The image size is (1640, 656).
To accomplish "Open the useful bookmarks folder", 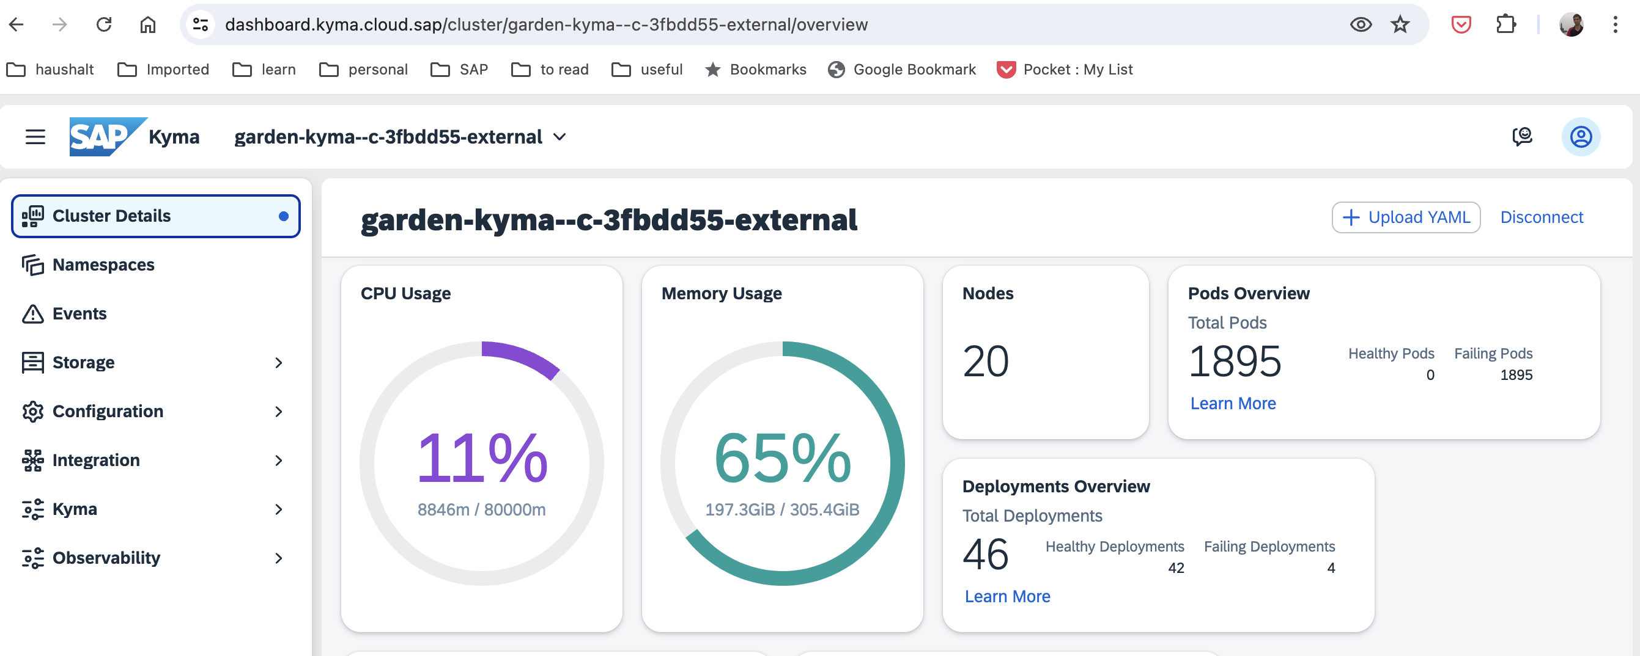I will [647, 69].
